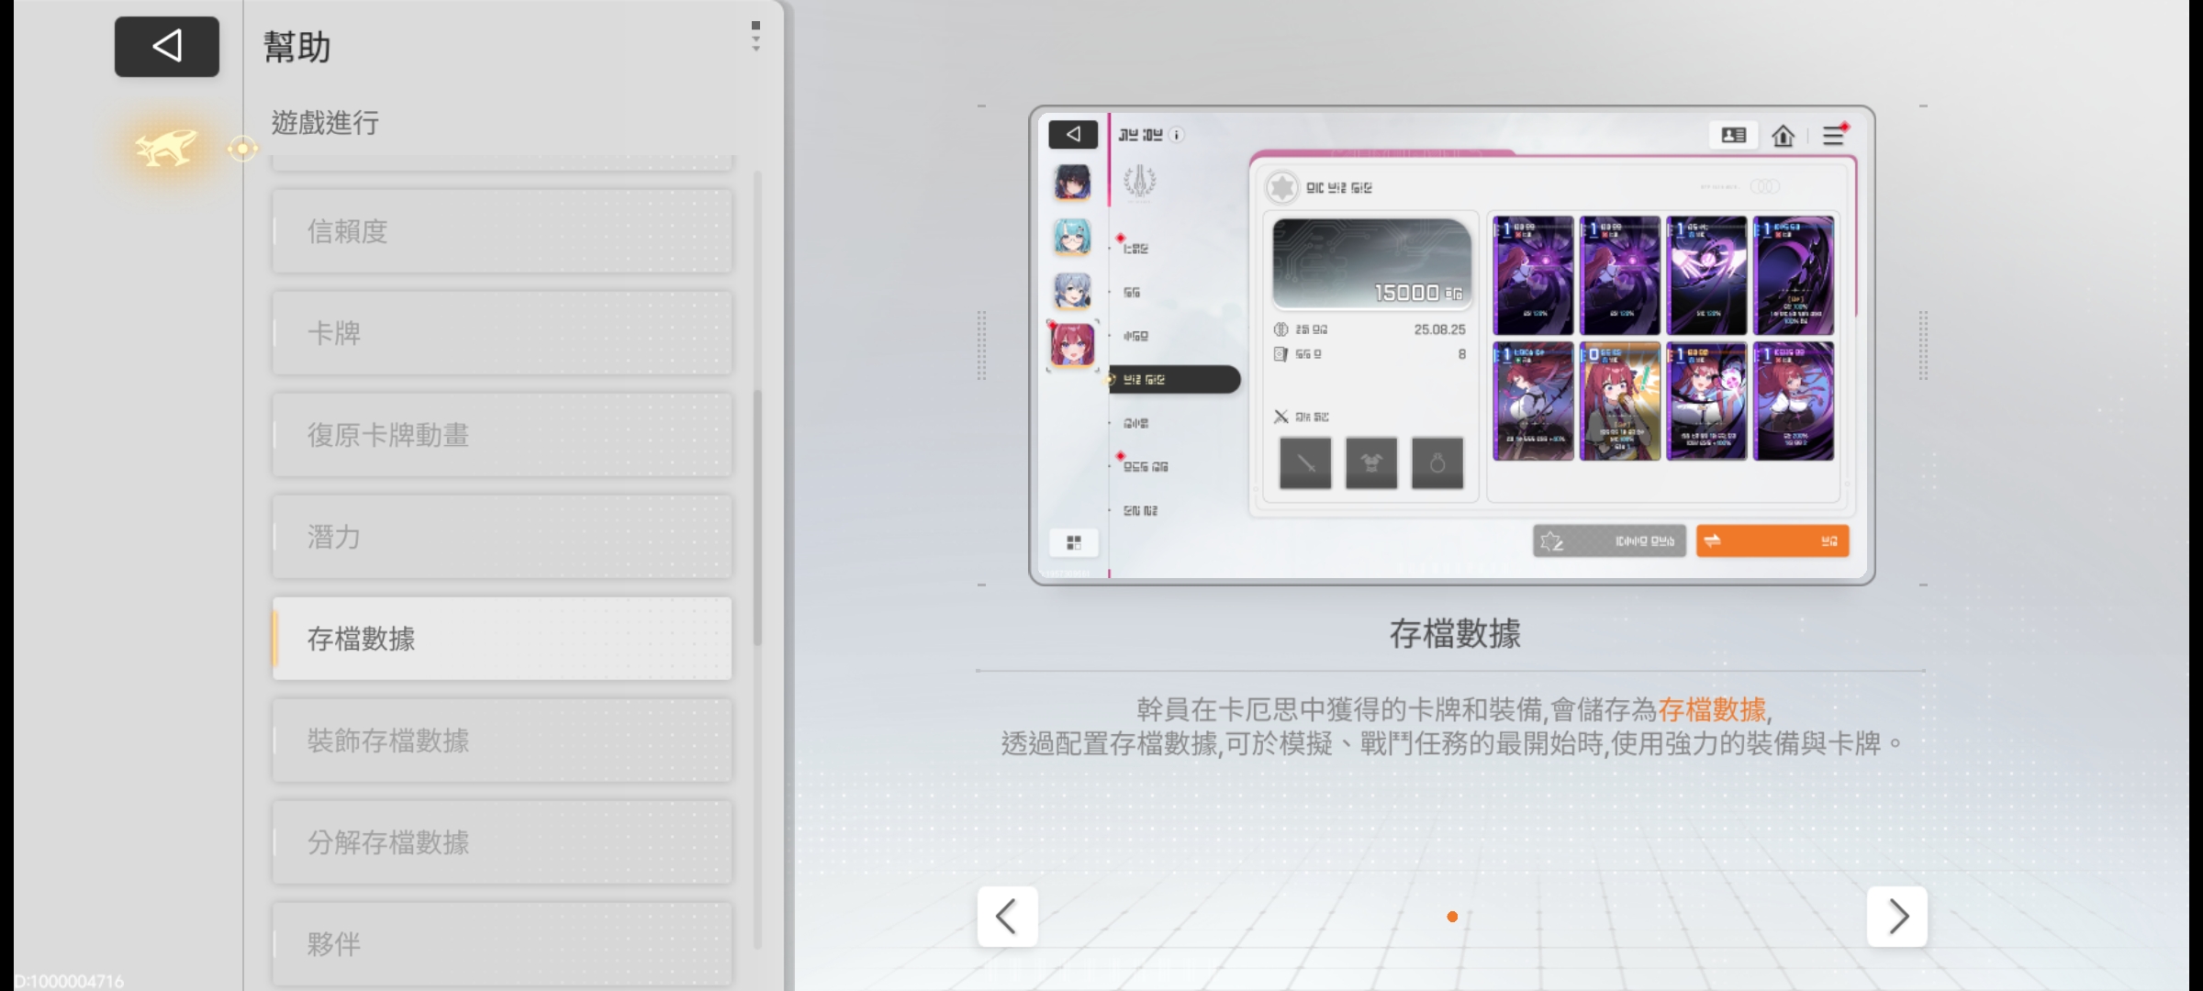Click the circular node beside 遊戲進行
This screenshot has height=991, width=2203.
pos(242,148)
